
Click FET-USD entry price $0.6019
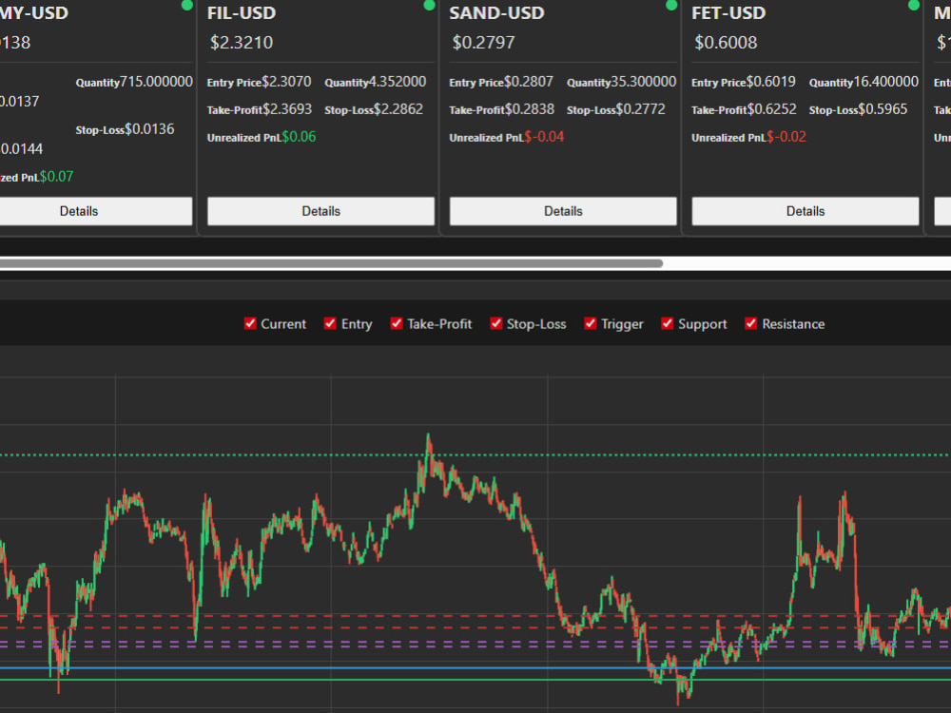[771, 82]
